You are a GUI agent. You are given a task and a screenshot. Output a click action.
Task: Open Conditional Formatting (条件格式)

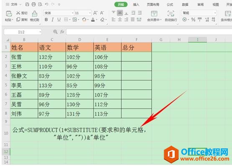pyautogui.click(x=227, y=16)
